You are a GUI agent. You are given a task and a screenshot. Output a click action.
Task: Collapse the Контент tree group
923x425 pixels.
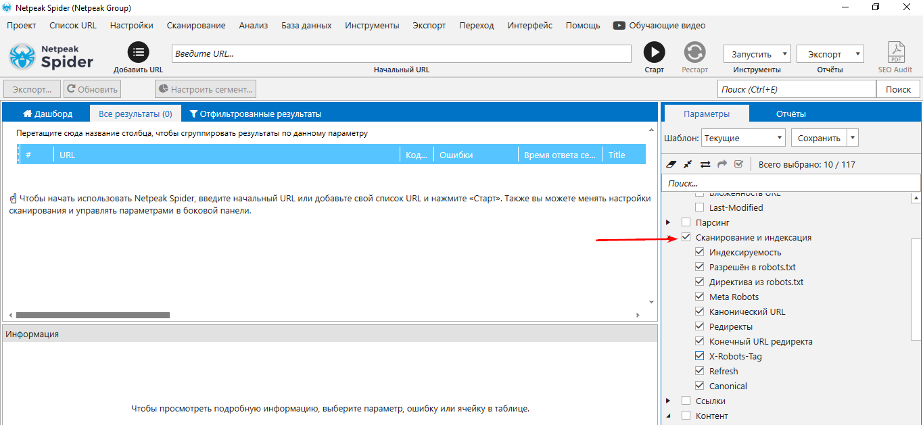point(668,416)
